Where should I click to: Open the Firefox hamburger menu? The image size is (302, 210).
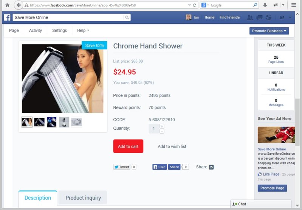294,5
